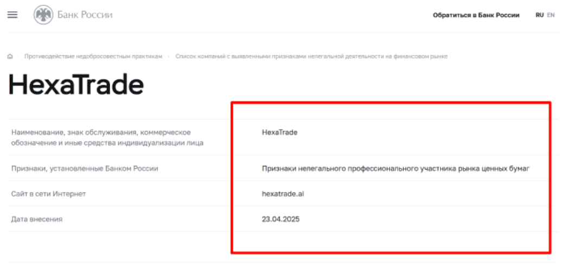Click the large HexaTrade page heading
The image size is (561, 266).
76,85
